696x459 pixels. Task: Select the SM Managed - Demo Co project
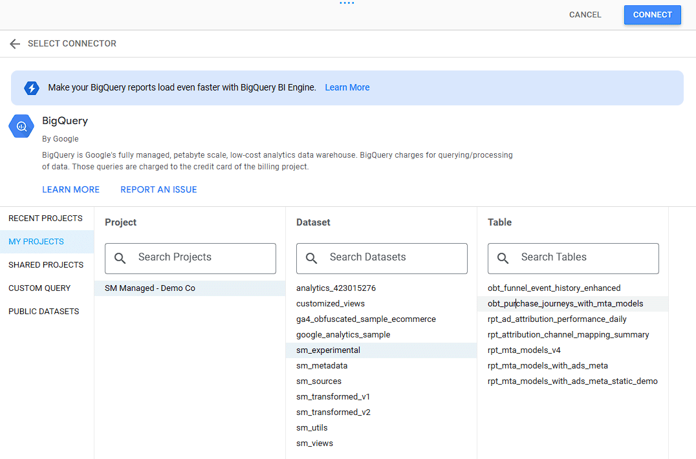[x=190, y=288]
